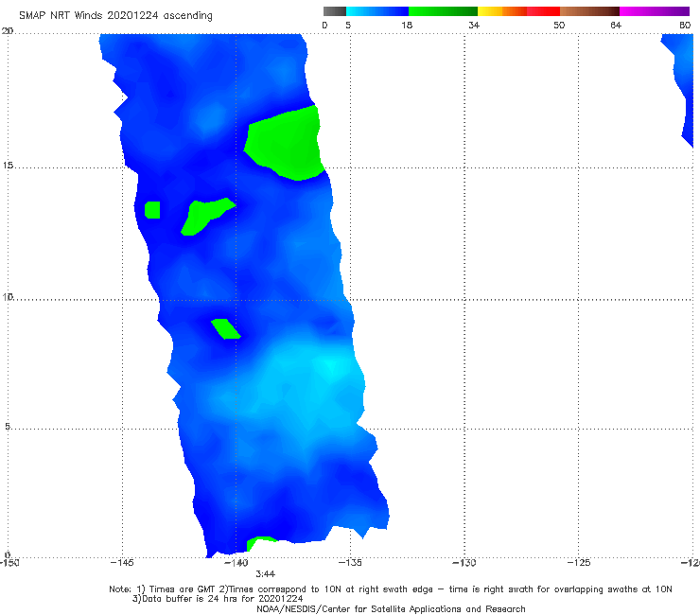Click the small square green patch near 13N

(152, 210)
